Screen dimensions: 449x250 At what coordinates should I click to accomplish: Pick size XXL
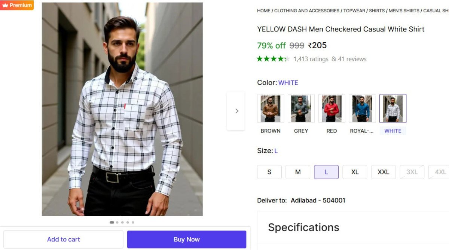coord(384,172)
